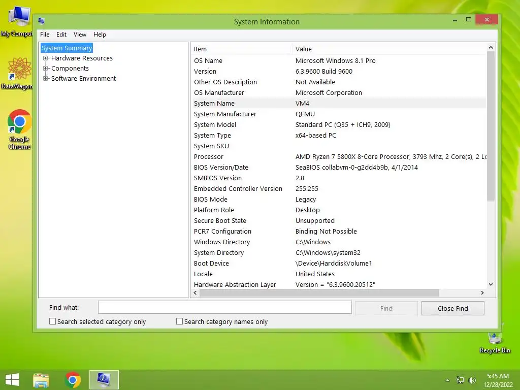
Task: Click in the Find what text field
Action: coord(225,307)
